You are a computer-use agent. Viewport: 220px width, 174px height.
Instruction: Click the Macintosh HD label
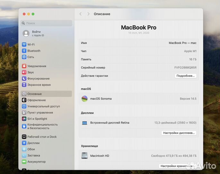pos(100,156)
